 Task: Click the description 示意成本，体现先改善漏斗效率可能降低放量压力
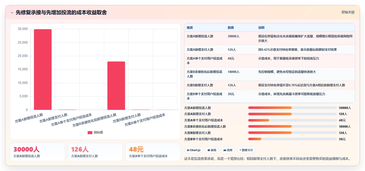coord(291,94)
